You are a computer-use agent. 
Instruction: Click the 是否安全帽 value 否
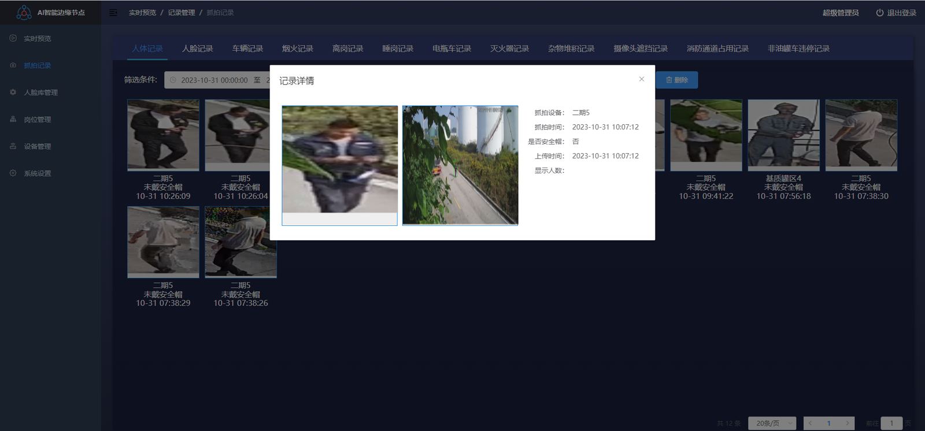[x=575, y=142]
